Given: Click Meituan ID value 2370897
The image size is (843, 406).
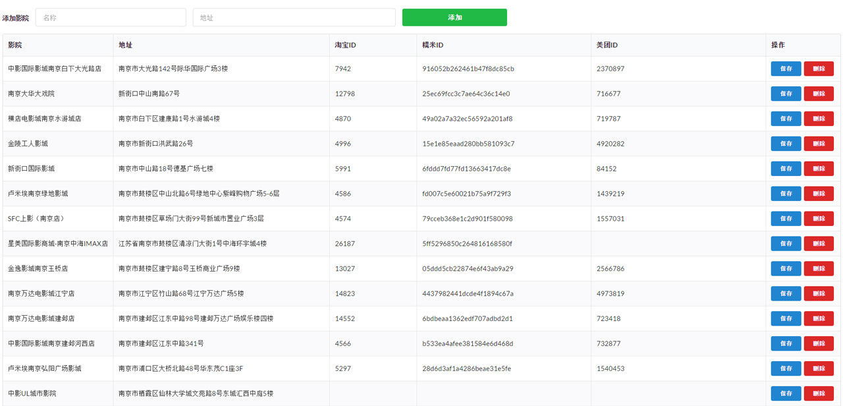Looking at the screenshot, I should pyautogui.click(x=611, y=69).
